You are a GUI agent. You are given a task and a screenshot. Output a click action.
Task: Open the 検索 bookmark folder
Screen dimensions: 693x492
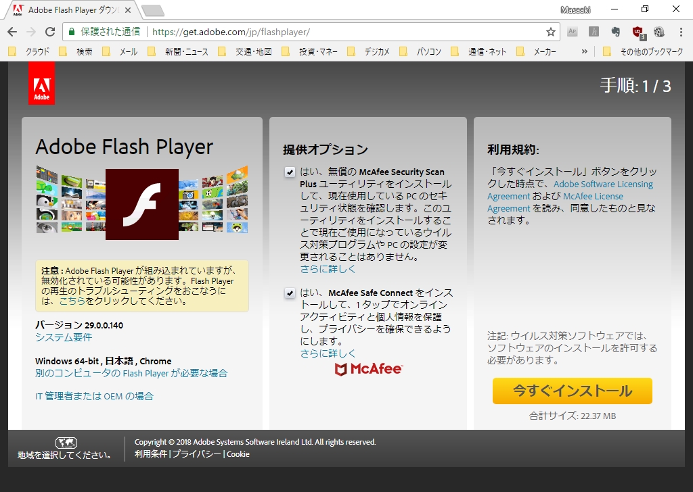pyautogui.click(x=76, y=51)
